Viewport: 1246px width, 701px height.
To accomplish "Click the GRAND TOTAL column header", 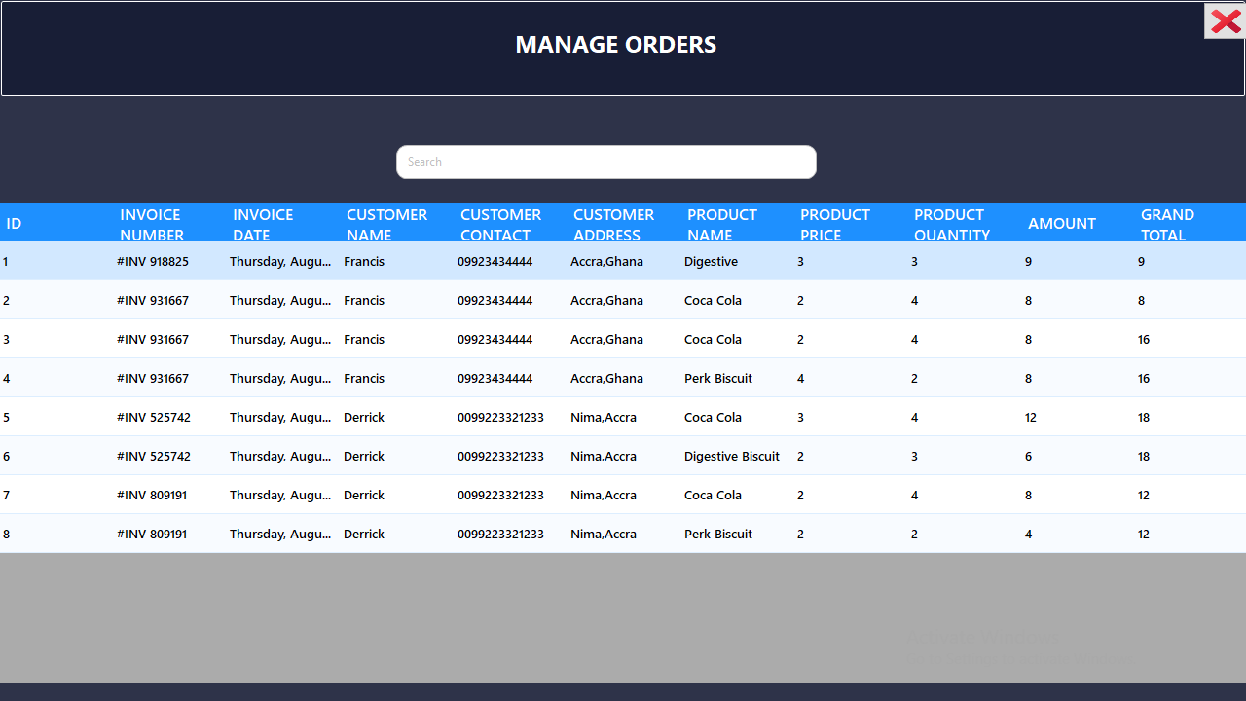I will 1167,223.
